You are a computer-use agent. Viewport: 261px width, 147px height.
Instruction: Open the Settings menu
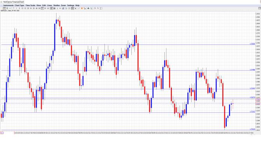[71, 5]
